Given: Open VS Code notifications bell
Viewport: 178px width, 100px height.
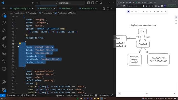Looking at the screenshot, I should tap(112, 96).
